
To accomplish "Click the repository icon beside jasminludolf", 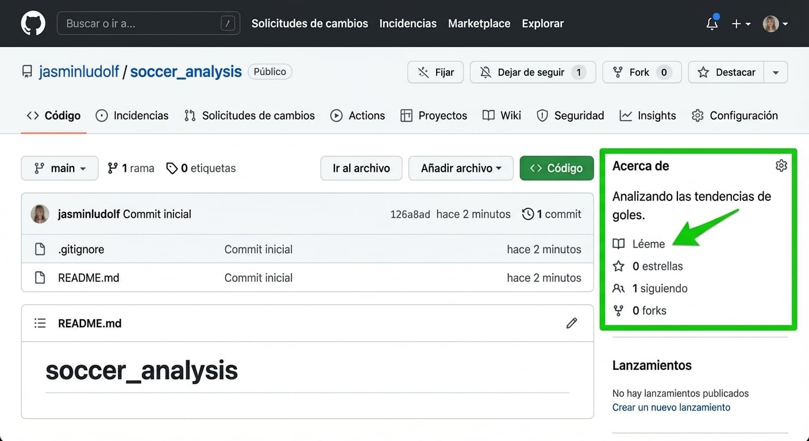I will tap(27, 72).
